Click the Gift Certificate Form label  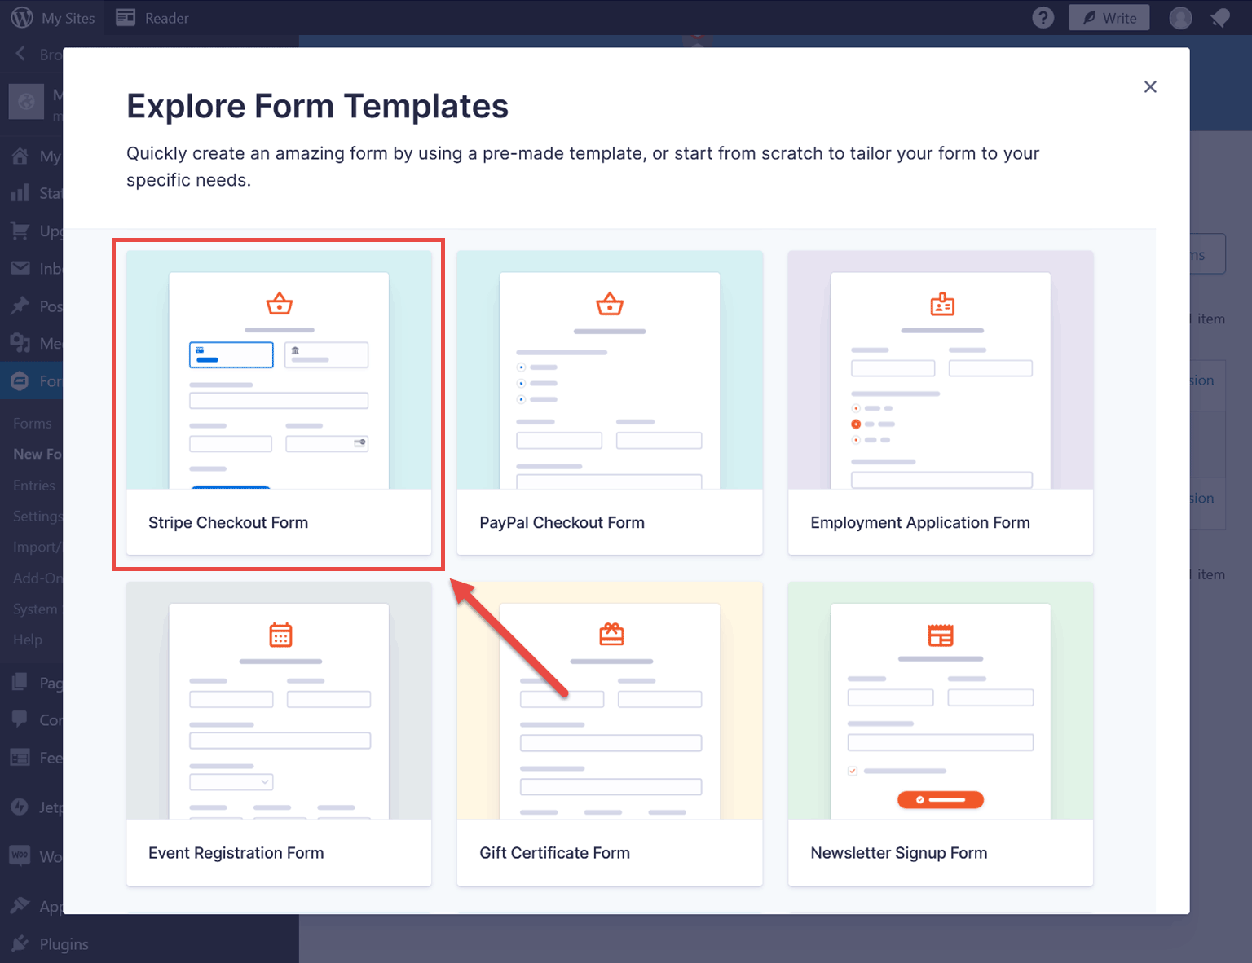coord(554,853)
